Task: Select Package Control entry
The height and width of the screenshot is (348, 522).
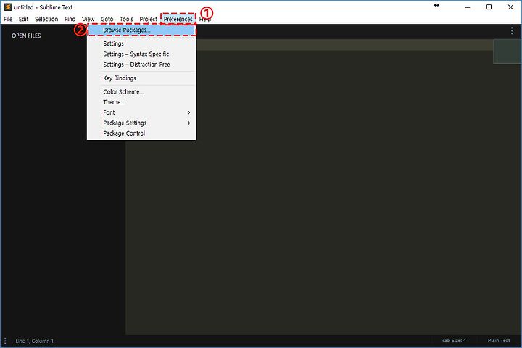Action: click(x=141, y=133)
